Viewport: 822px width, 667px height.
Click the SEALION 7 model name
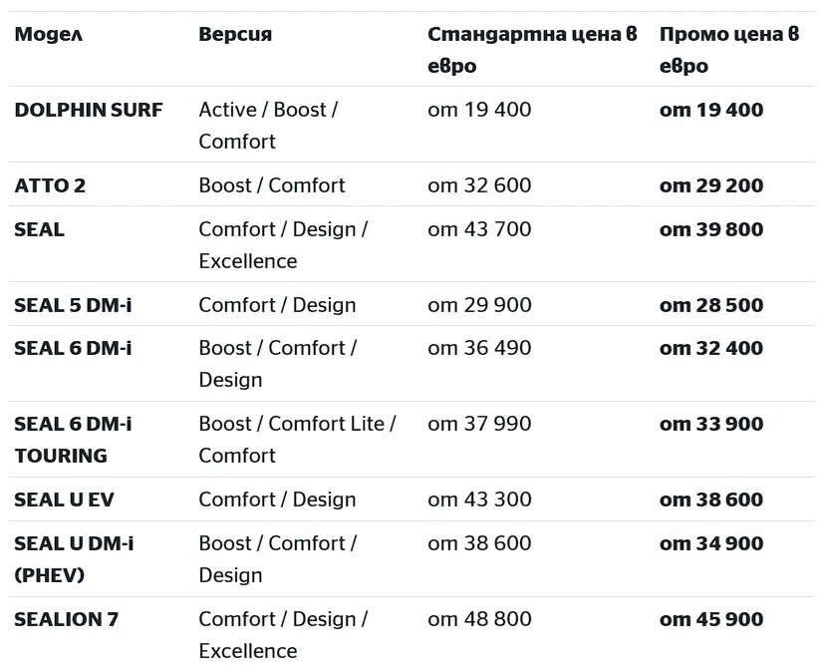pyautogui.click(x=66, y=619)
